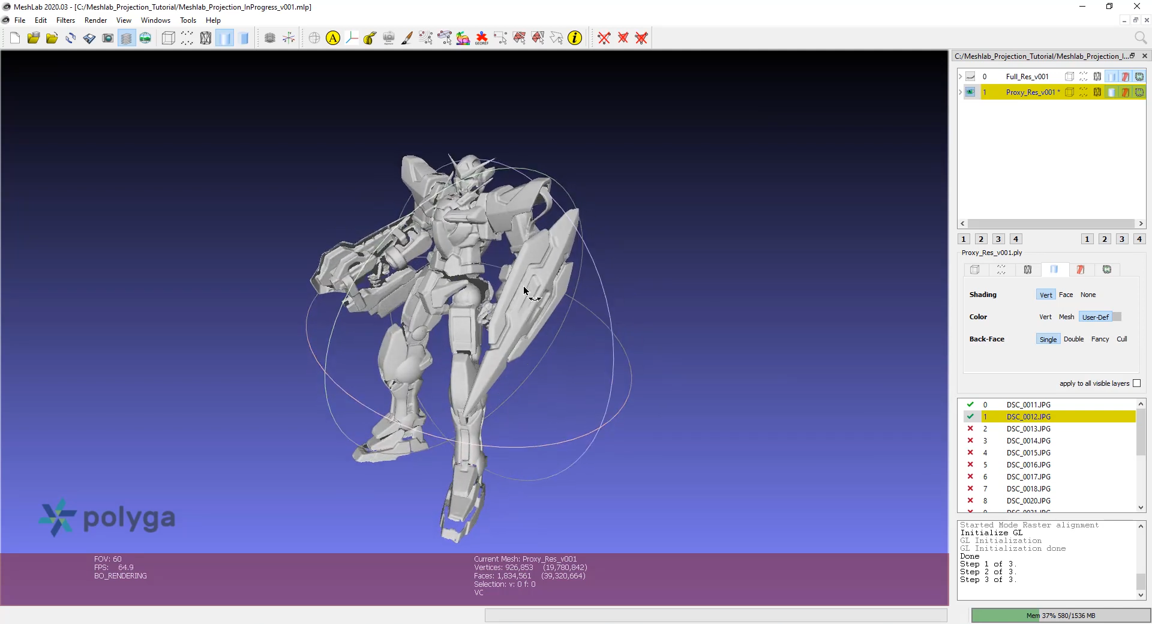This screenshot has height=624, width=1152.
Task: Switch to the points rendering tab under Proxy_Res_v001.ply
Action: (1001, 269)
